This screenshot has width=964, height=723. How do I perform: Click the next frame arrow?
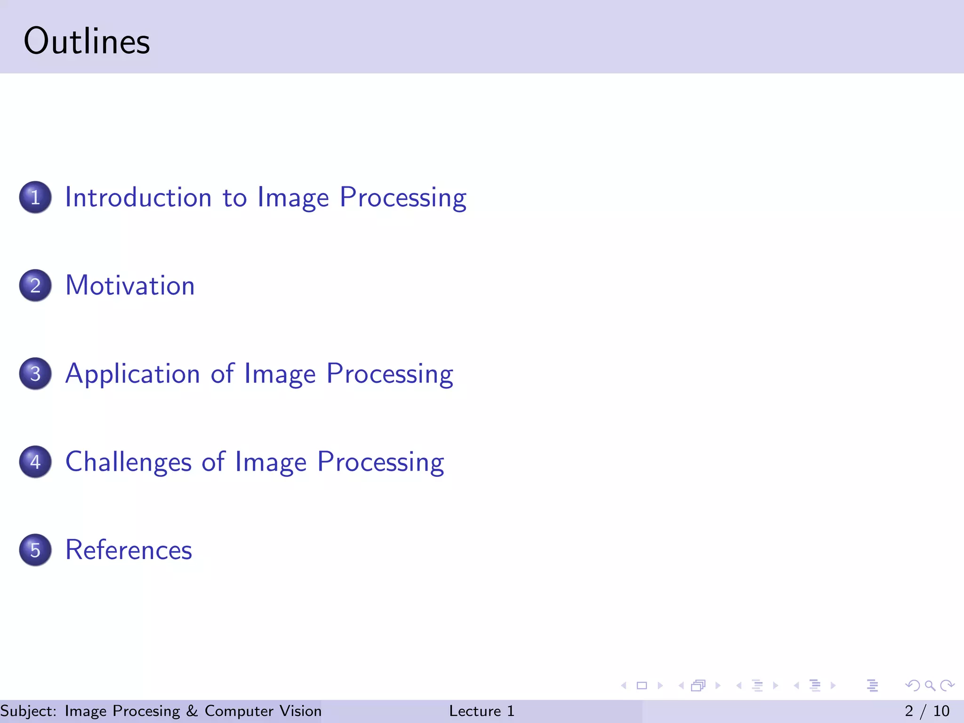718,686
